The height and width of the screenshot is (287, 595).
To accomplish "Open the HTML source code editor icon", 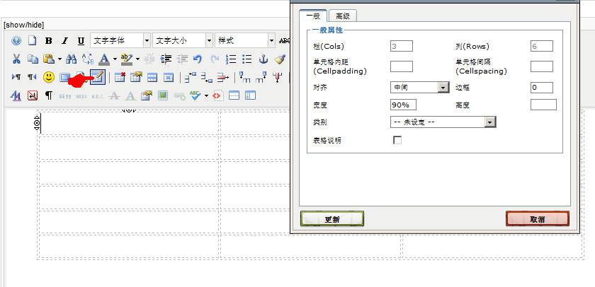I will 217,96.
